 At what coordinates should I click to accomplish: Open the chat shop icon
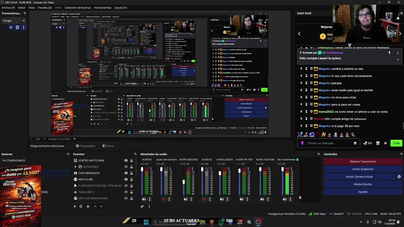click(x=378, y=143)
